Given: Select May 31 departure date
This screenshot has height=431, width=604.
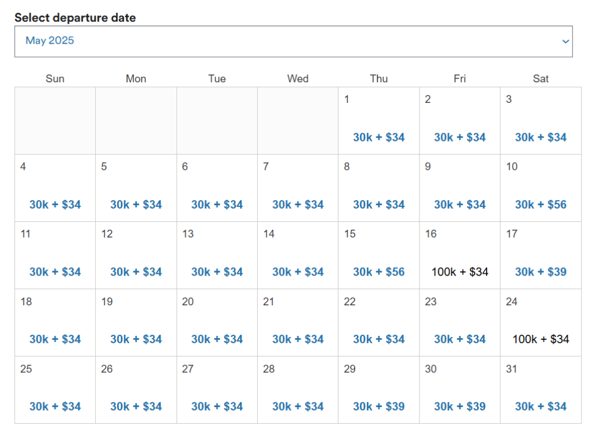Looking at the screenshot, I should 540,390.
